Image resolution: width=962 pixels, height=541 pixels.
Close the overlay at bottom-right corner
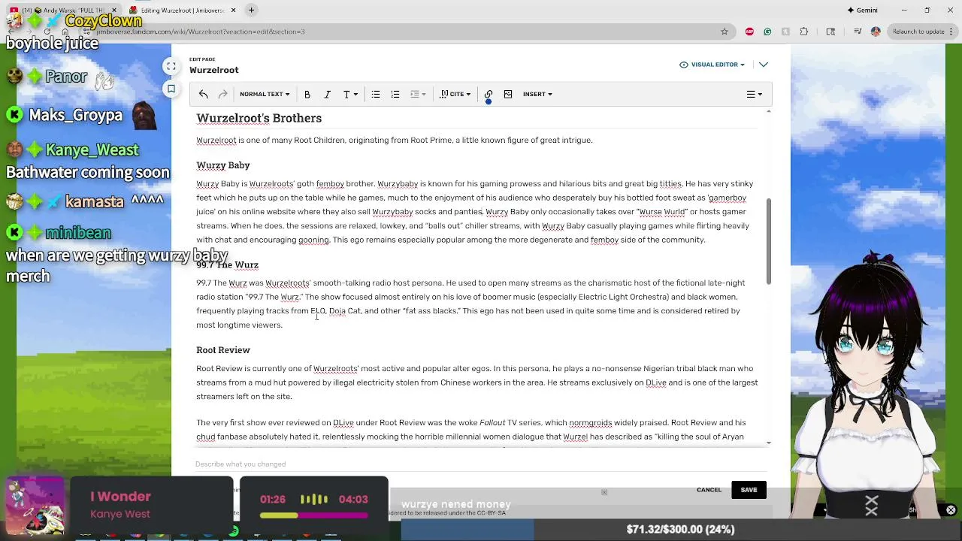point(951,510)
